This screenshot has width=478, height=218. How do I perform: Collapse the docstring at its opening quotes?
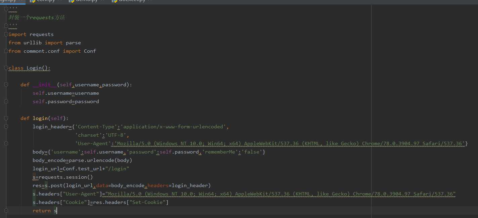6,9
